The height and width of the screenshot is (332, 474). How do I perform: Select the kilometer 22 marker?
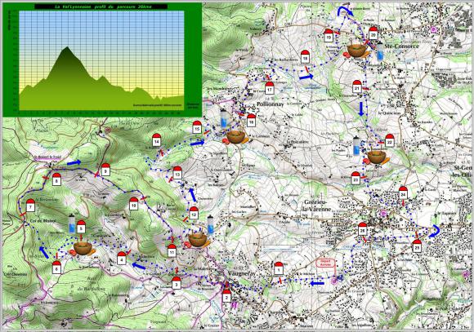tap(390, 140)
